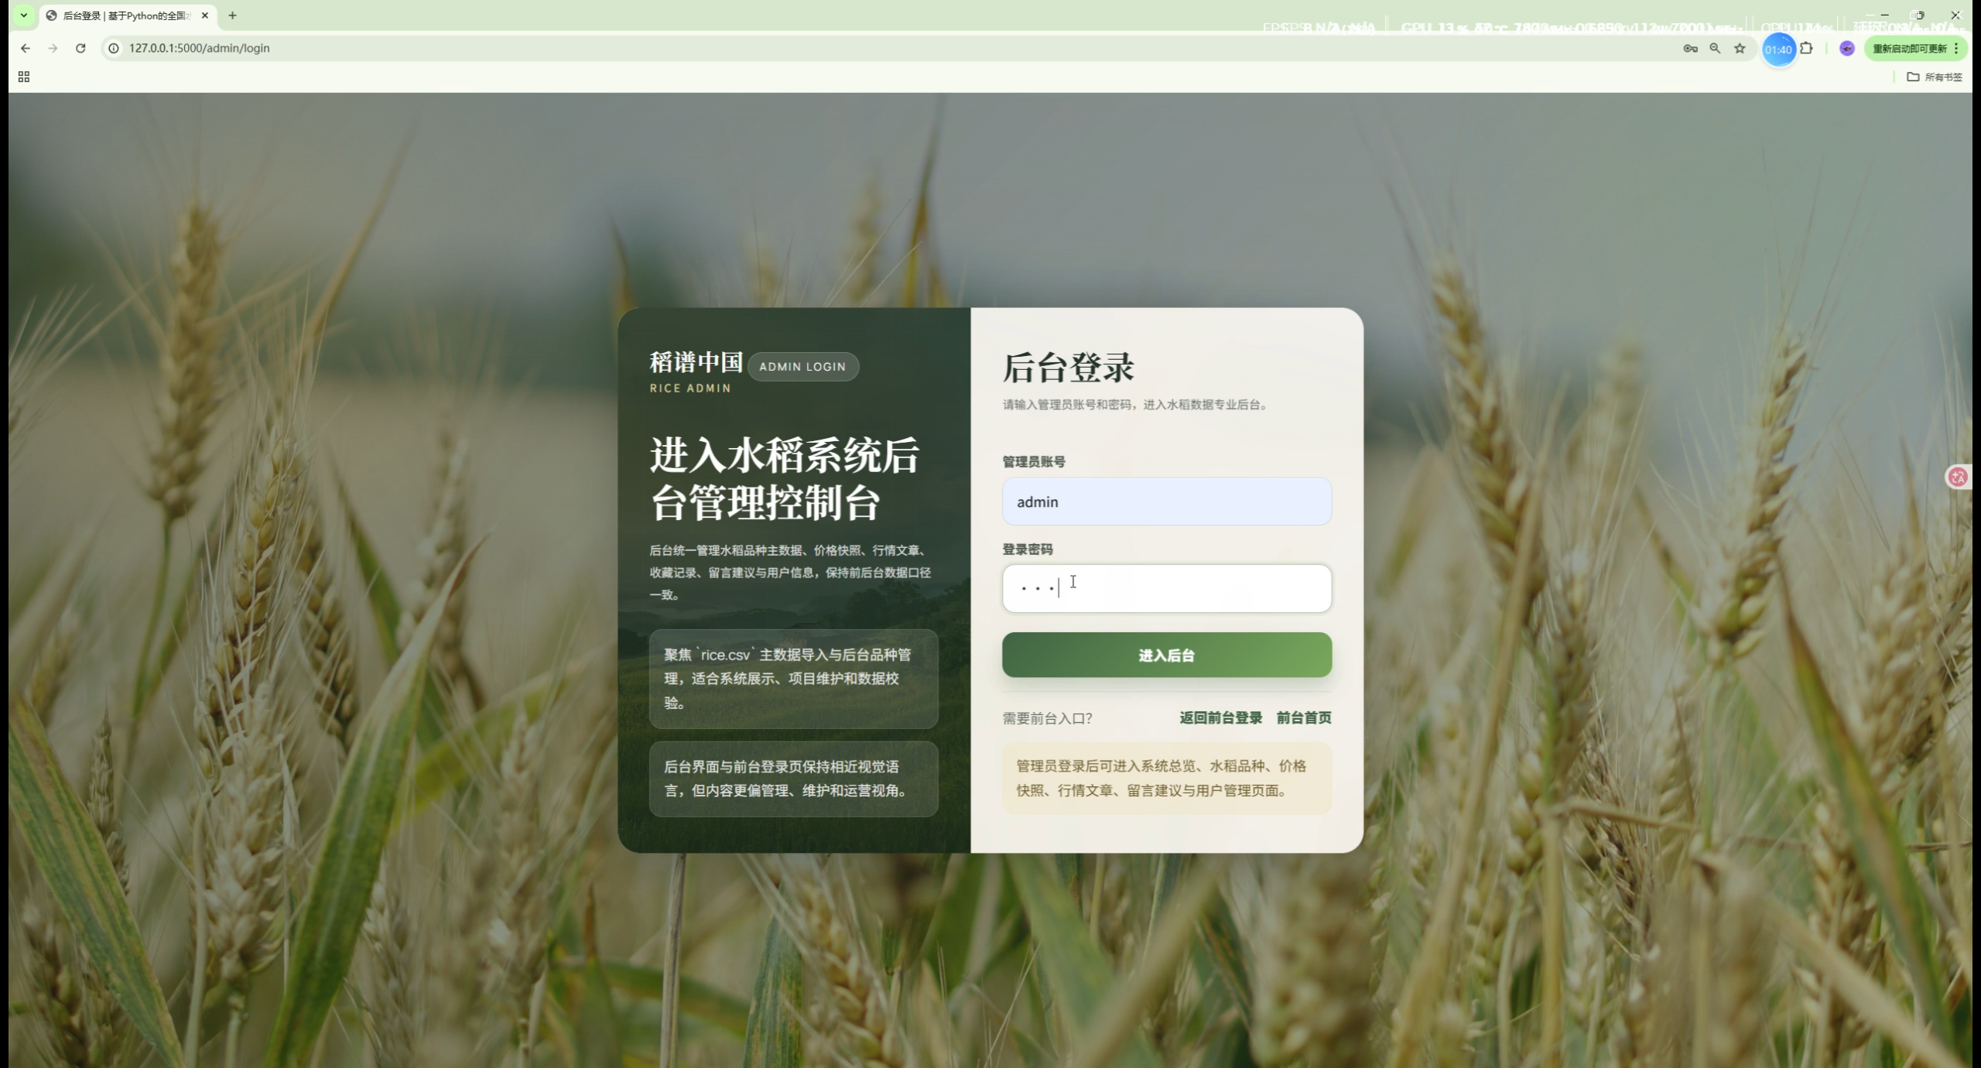1981x1068 pixels.
Task: Click the site information icon
Action: point(114,48)
